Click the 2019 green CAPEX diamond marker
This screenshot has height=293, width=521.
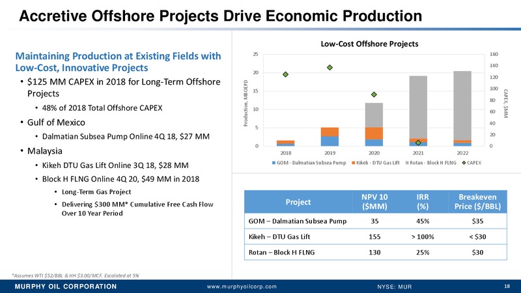point(330,68)
